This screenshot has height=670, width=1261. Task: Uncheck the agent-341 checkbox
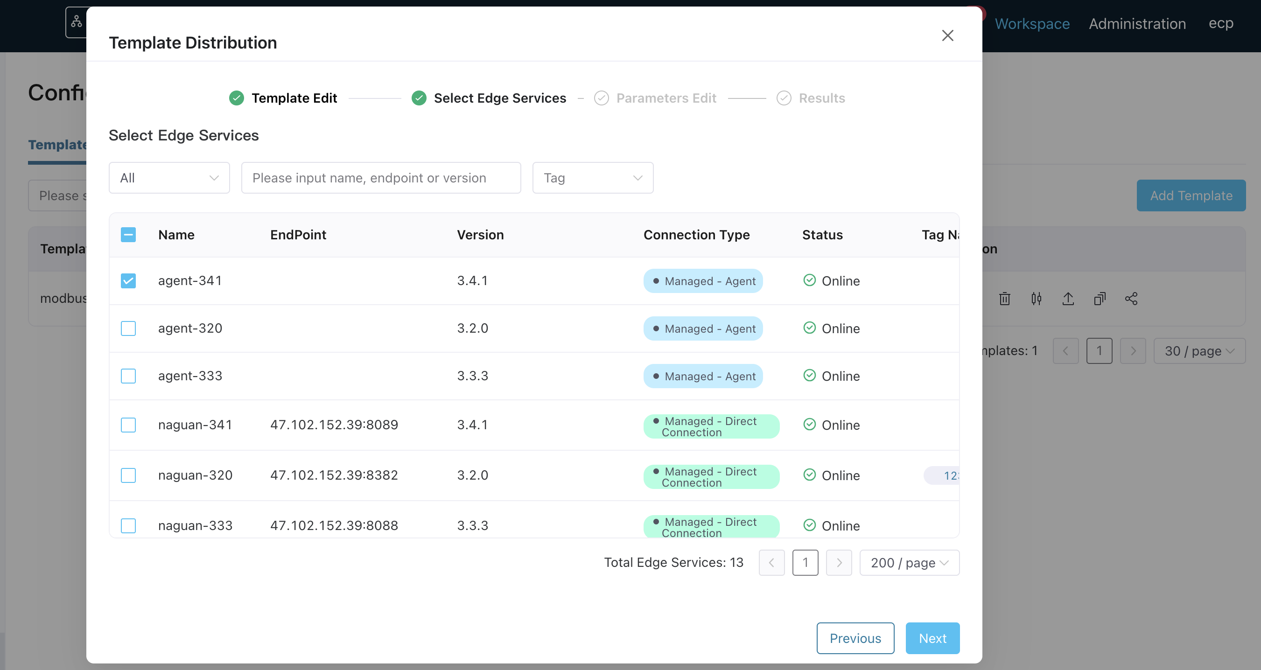[128, 281]
